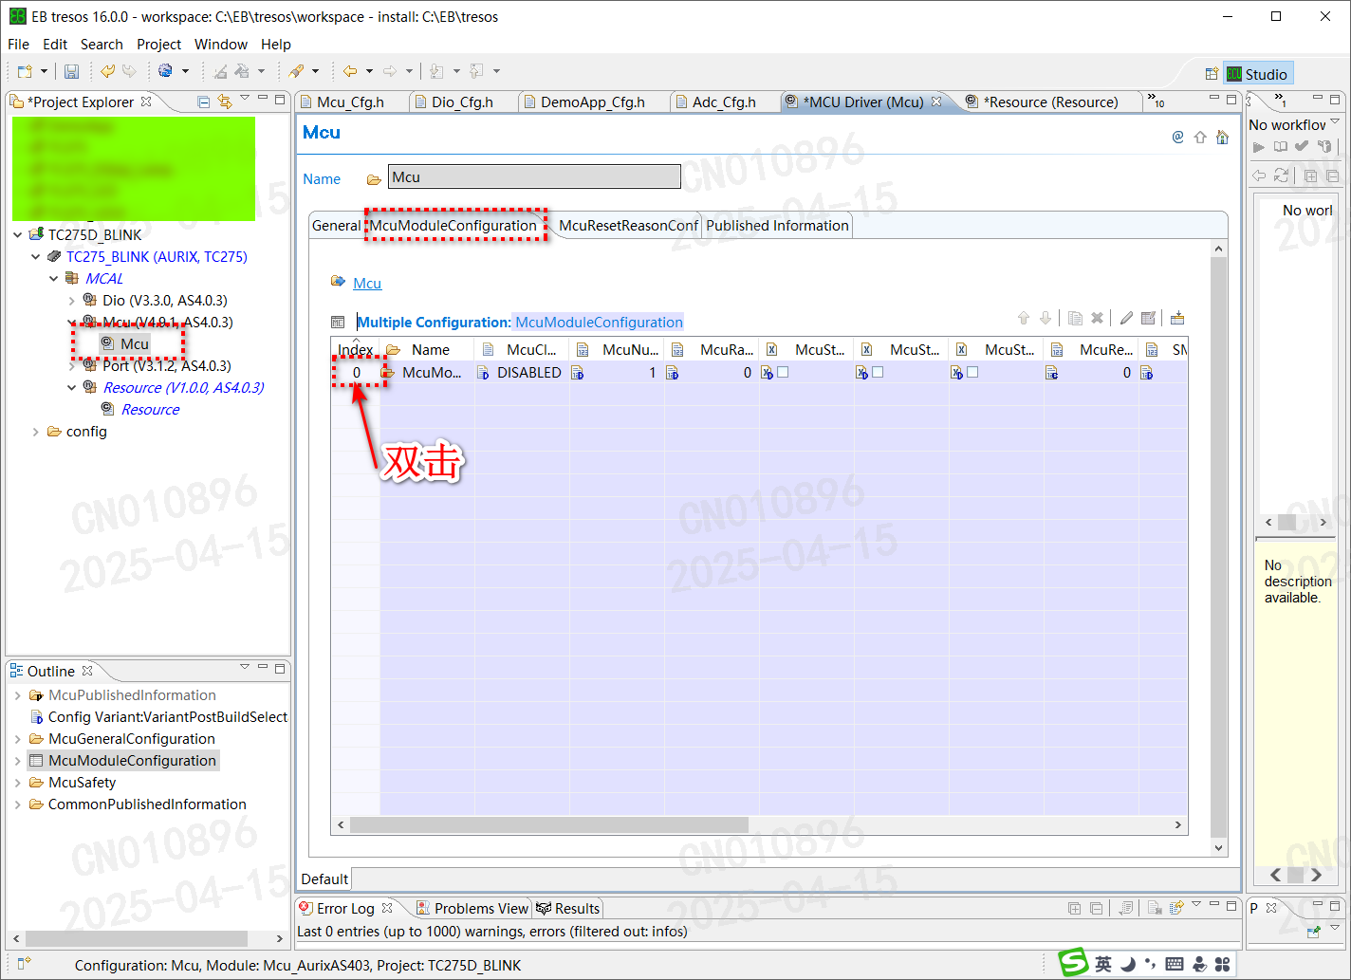
Task: Click the move-up arrow above the configuration table
Action: 1024,319
